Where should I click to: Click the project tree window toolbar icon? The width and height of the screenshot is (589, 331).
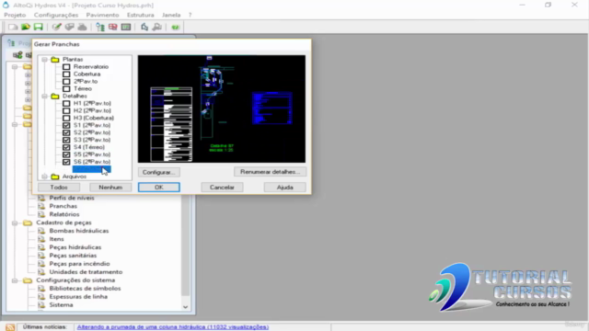(100, 27)
